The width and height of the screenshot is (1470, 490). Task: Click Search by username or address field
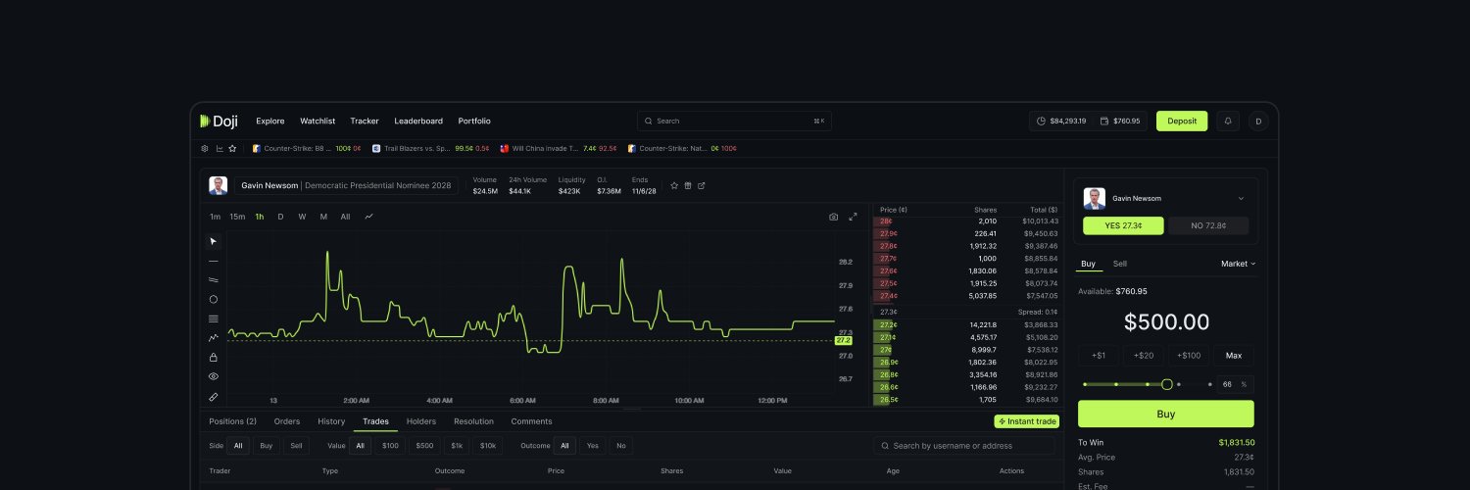(x=965, y=446)
